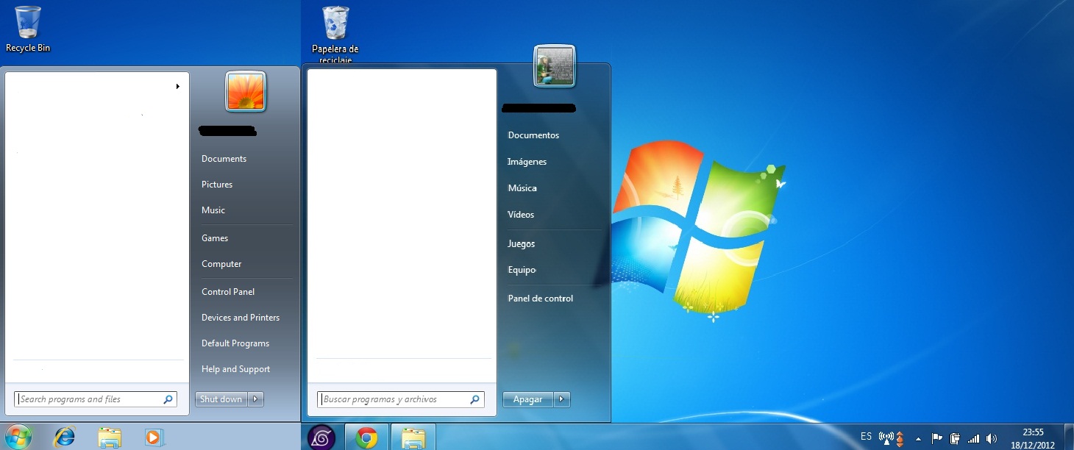The width and height of the screenshot is (1074, 450).
Task: Open Help and Support
Action: (x=235, y=369)
